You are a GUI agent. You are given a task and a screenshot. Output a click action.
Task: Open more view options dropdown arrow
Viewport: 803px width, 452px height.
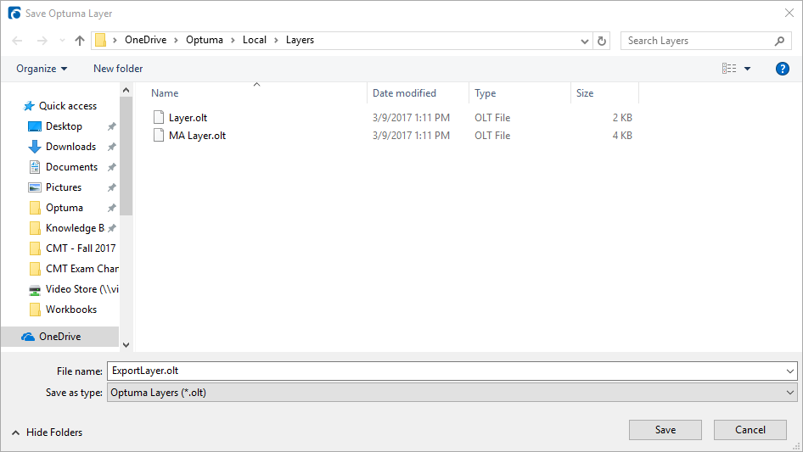tap(748, 69)
